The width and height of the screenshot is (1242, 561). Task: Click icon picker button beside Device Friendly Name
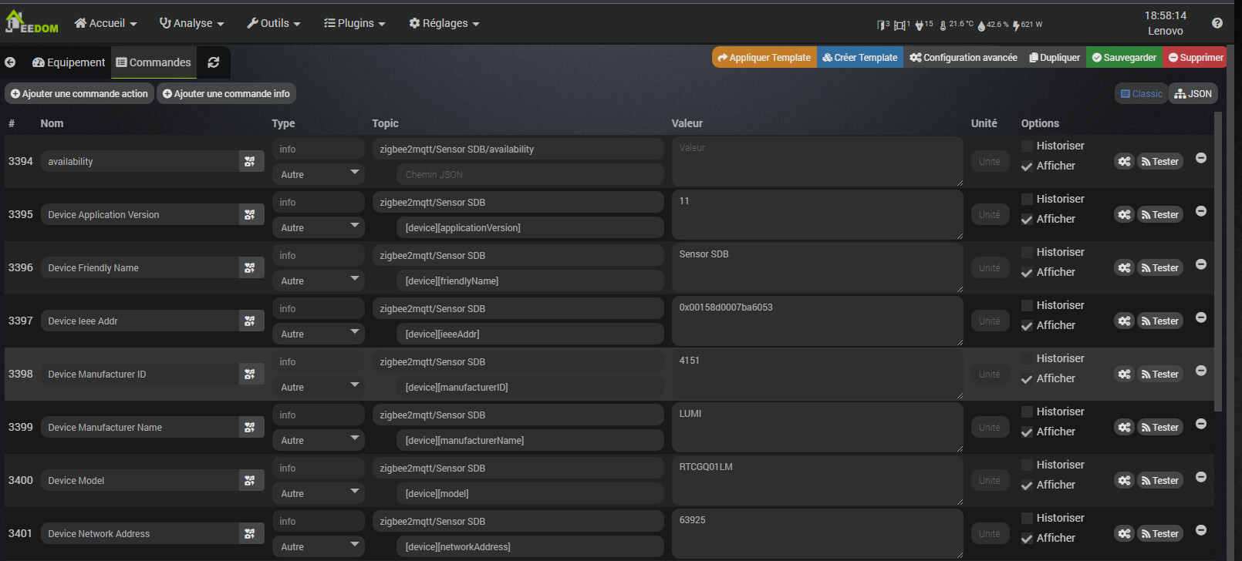click(250, 268)
